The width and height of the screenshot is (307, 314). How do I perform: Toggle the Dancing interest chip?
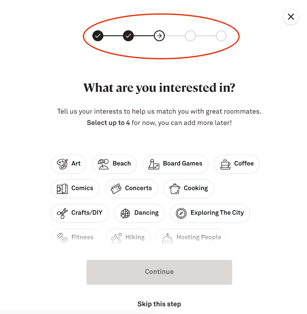click(x=139, y=213)
